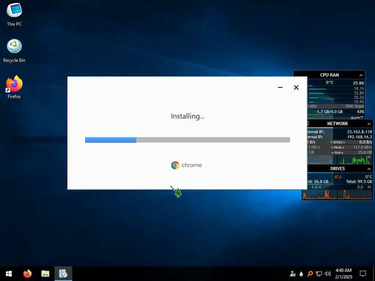Open the volume speaker tray icon
The image size is (375, 281).
coord(328,274)
